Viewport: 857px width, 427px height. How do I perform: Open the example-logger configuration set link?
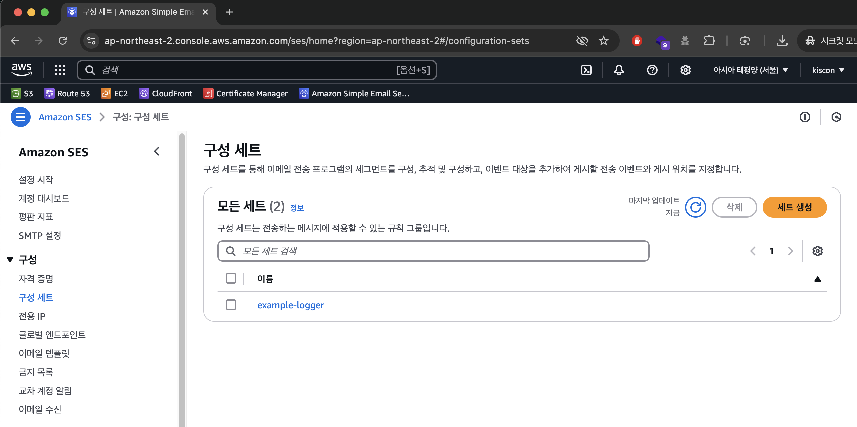pos(290,305)
